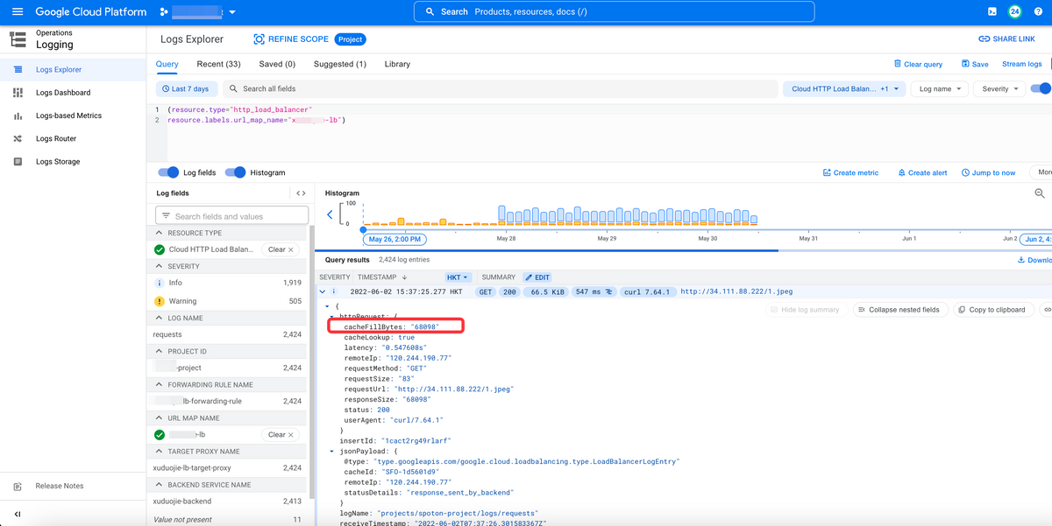1052x526 pixels.
Task: Switch to the Suggested (1) tab
Action: pyautogui.click(x=340, y=64)
